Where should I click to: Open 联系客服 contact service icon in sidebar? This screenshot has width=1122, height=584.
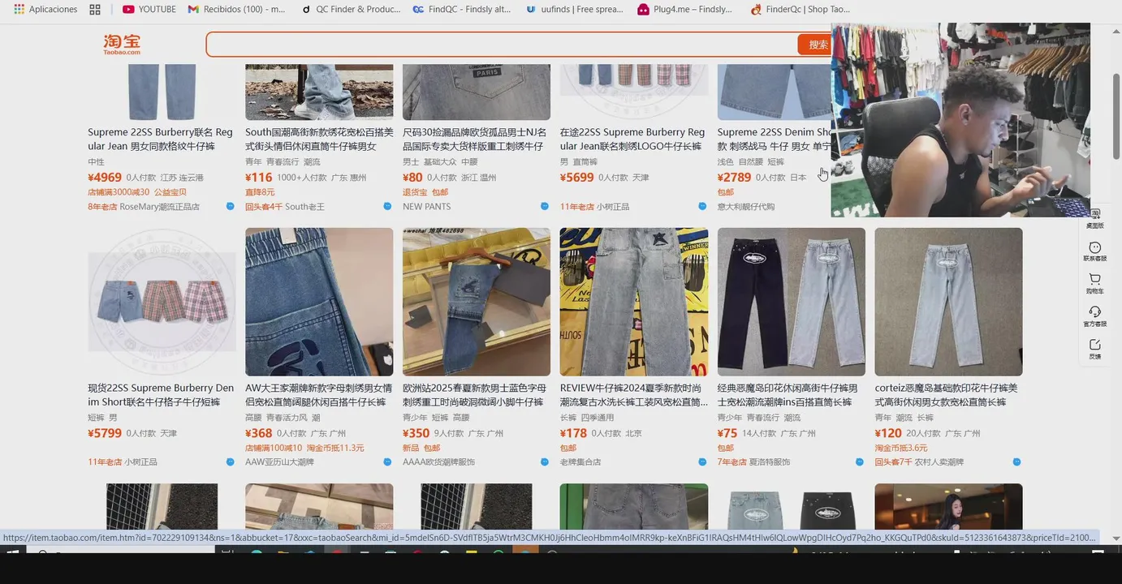1094,251
